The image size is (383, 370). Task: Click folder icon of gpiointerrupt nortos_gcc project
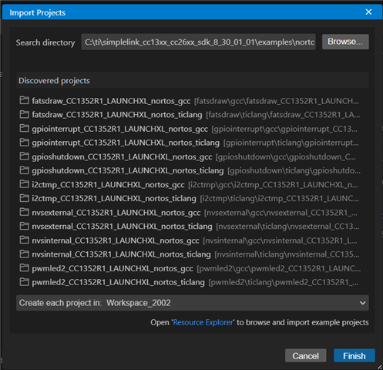[x=24, y=128]
